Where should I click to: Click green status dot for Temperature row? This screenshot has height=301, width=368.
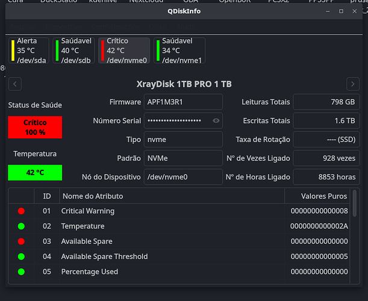21,226
